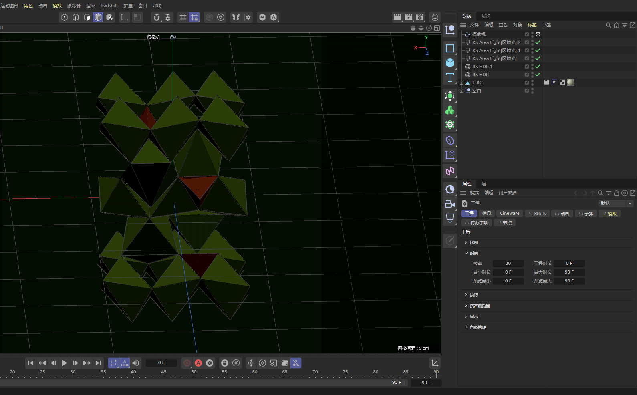Toggle the enable checkmark for RS HDR
The width and height of the screenshot is (637, 395).
pos(538,75)
